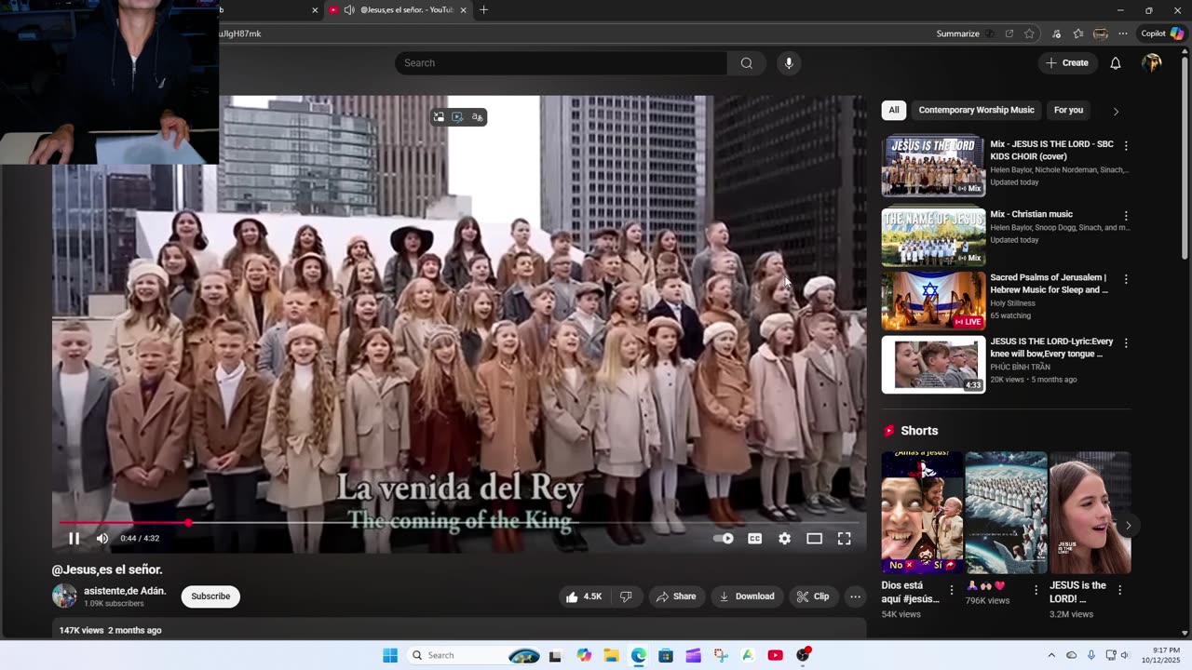Click the Create button

[x=1067, y=63]
